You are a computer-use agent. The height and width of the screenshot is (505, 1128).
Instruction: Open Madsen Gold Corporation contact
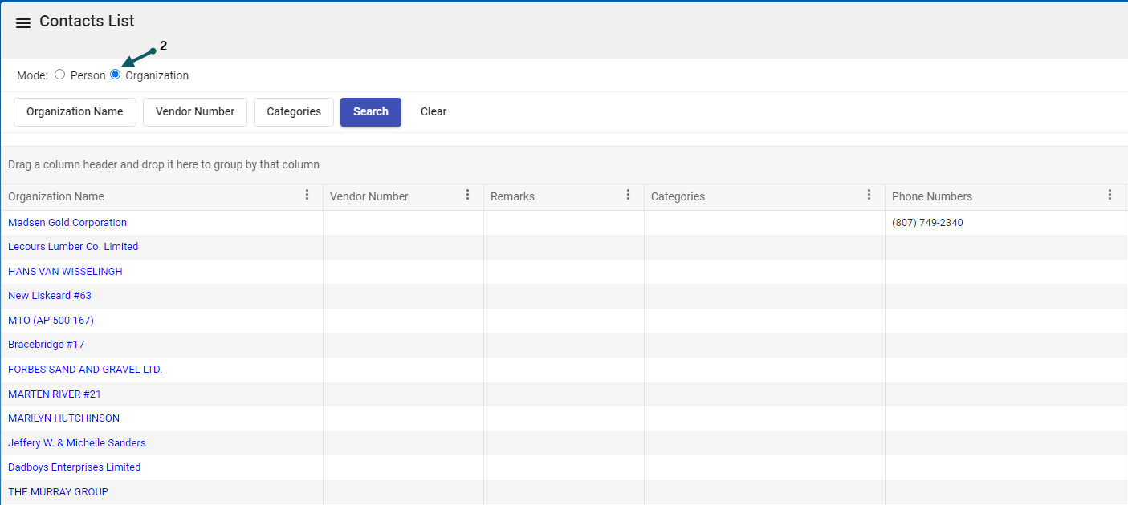point(67,223)
